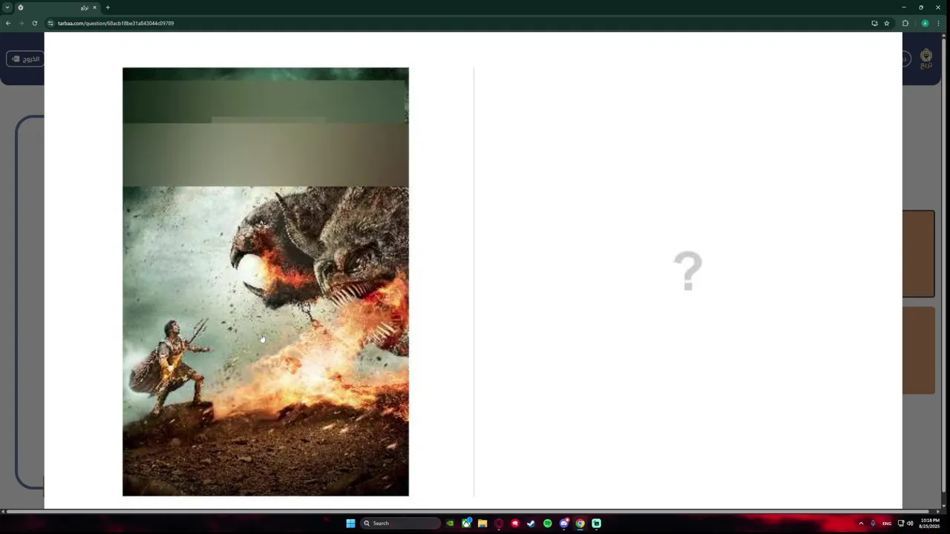Viewport: 950px width, 534px height.
Task: Reload the tarbaa.com page
Action: pyautogui.click(x=34, y=23)
